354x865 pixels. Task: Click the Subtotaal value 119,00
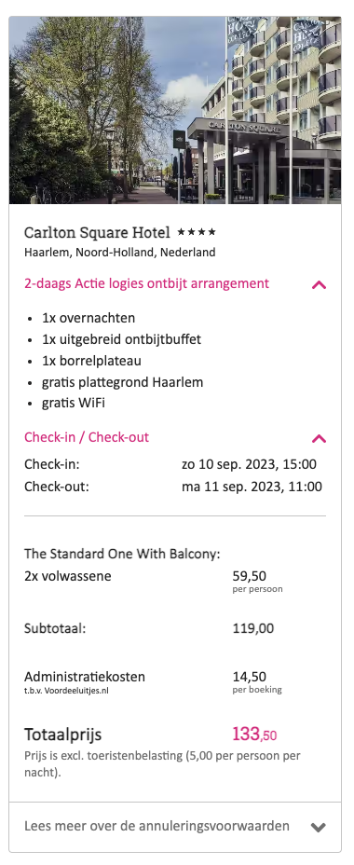(x=253, y=628)
